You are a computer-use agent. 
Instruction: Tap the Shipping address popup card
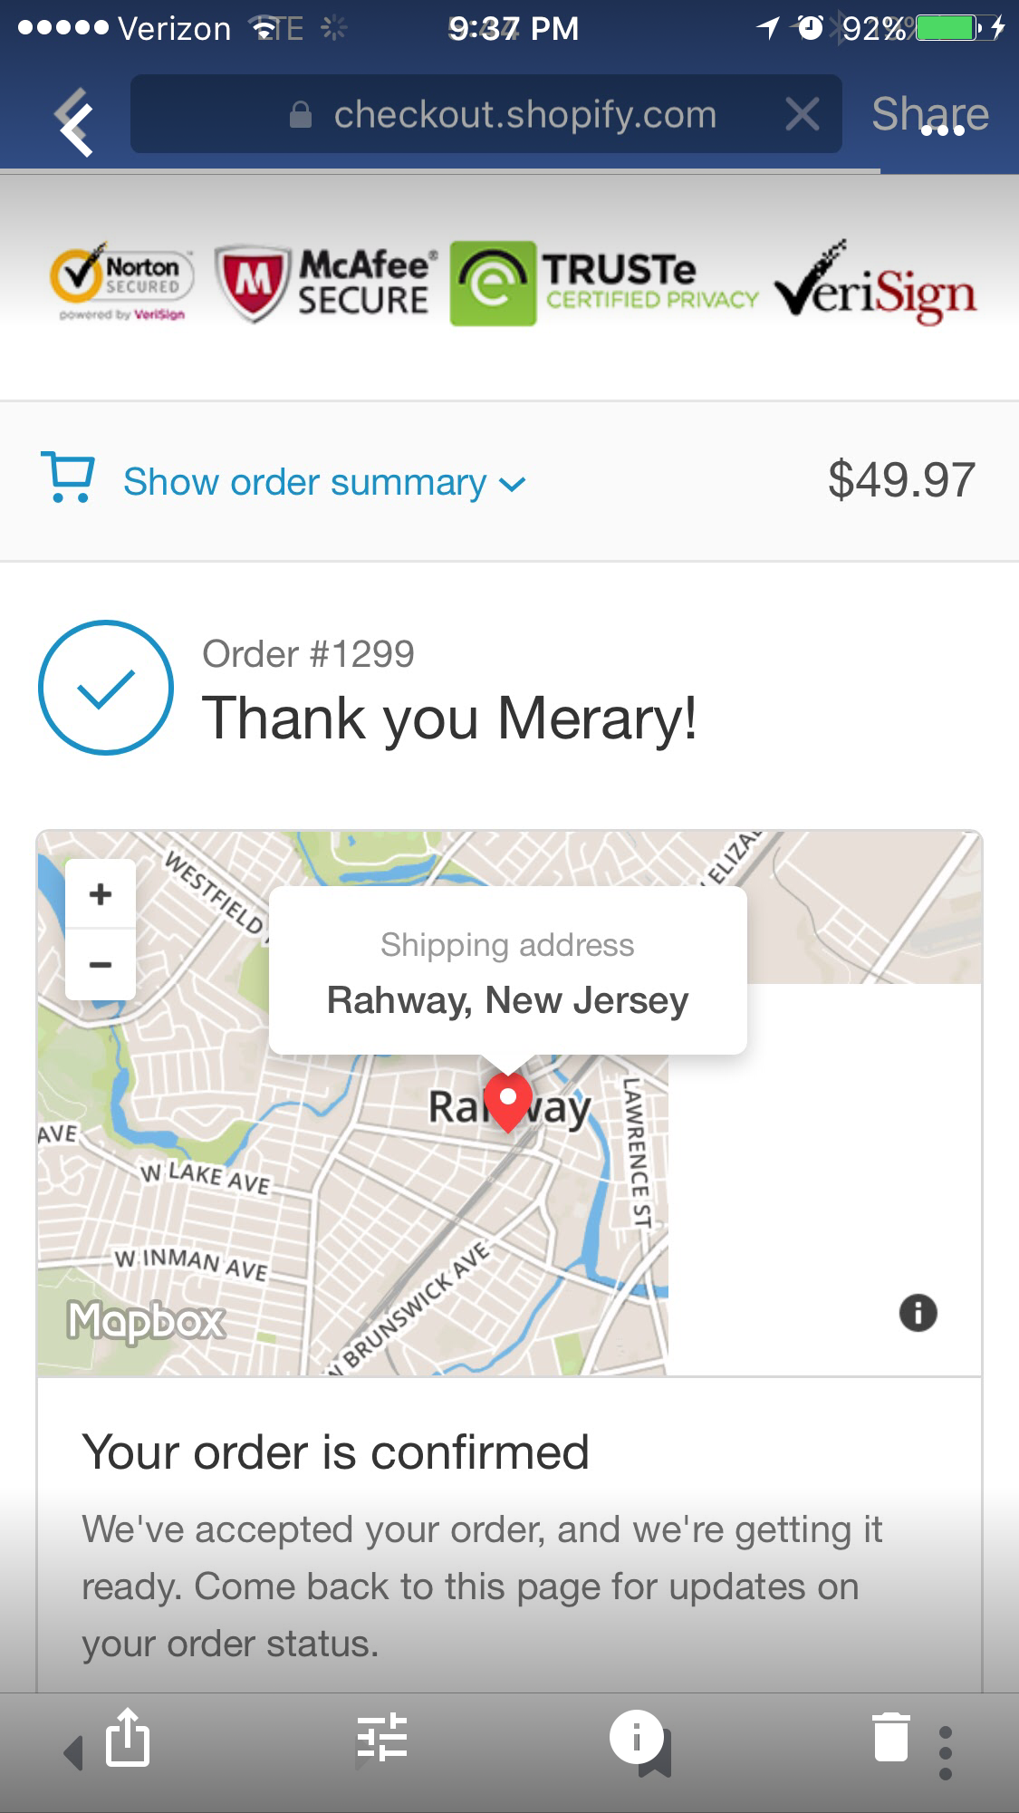coord(508,970)
